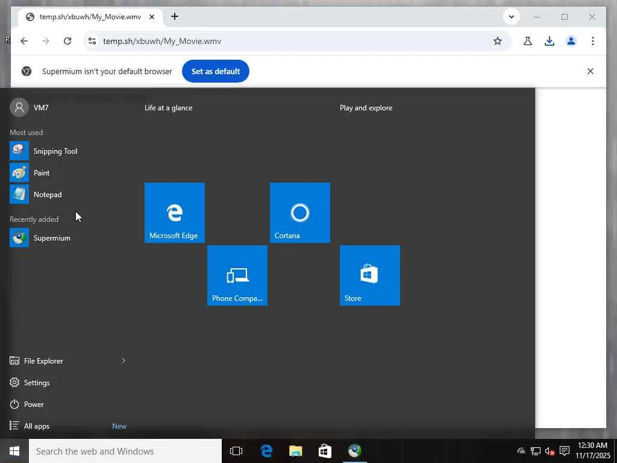Open File Explorer from the taskbar
Screen dimensions: 617x463
coord(295,451)
